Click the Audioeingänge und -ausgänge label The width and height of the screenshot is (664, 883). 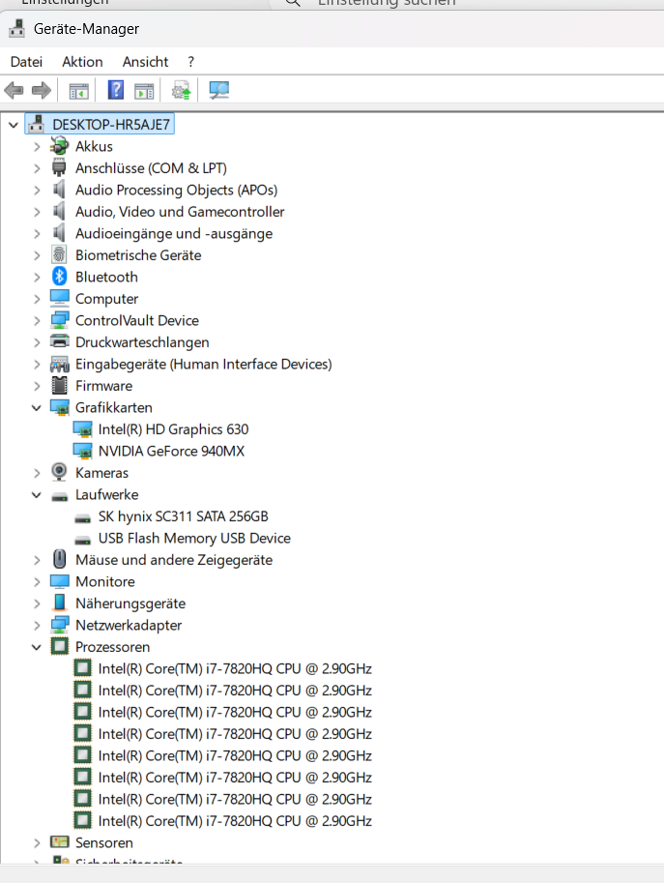tap(174, 233)
